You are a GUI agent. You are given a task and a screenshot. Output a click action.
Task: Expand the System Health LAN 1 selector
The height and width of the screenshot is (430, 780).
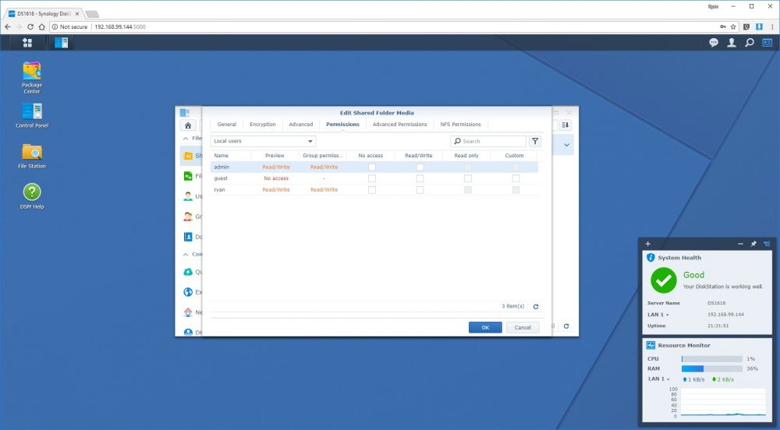(x=658, y=314)
